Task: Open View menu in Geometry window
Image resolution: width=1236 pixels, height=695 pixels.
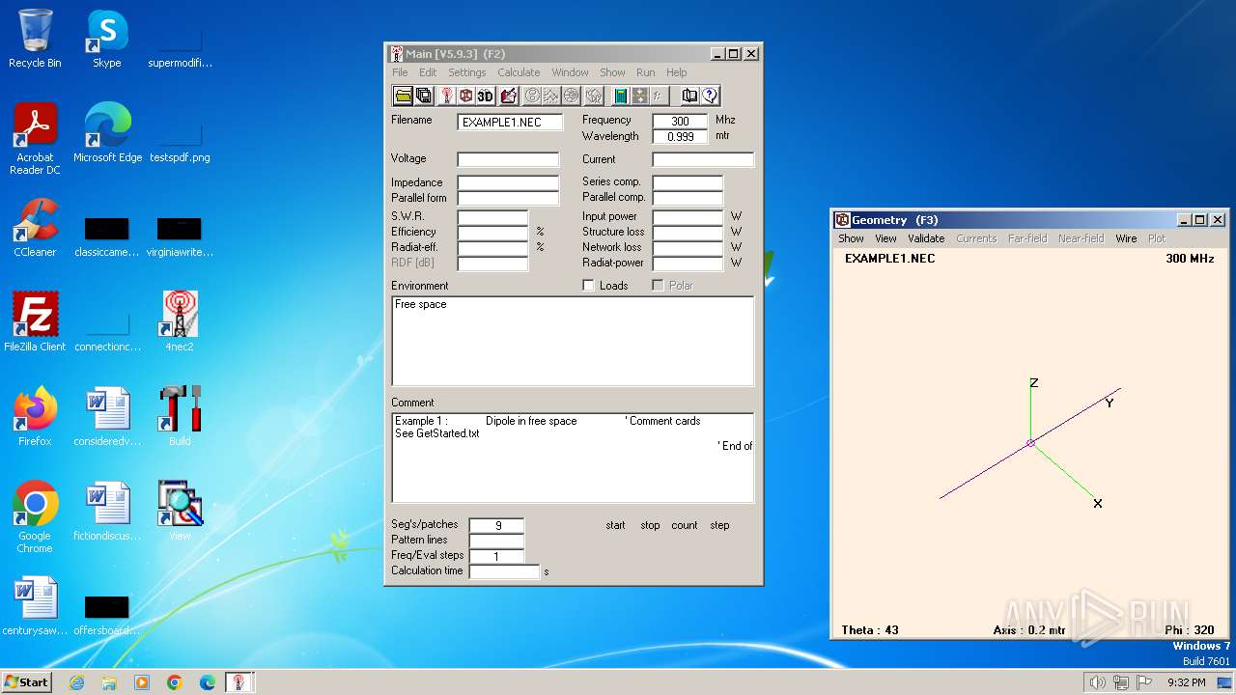Action: [885, 238]
